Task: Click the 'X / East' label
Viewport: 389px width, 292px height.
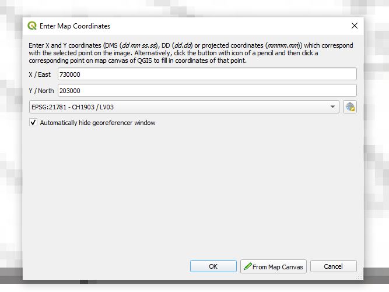Action: pos(41,74)
